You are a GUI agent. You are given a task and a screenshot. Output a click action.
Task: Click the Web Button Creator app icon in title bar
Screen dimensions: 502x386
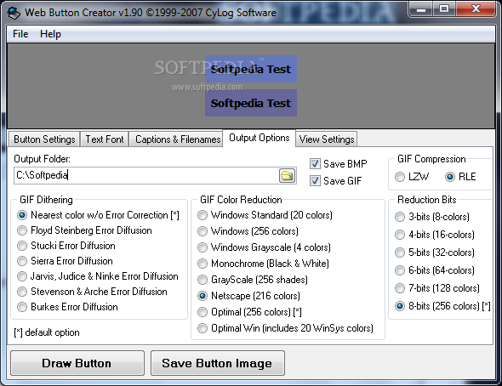coord(14,13)
